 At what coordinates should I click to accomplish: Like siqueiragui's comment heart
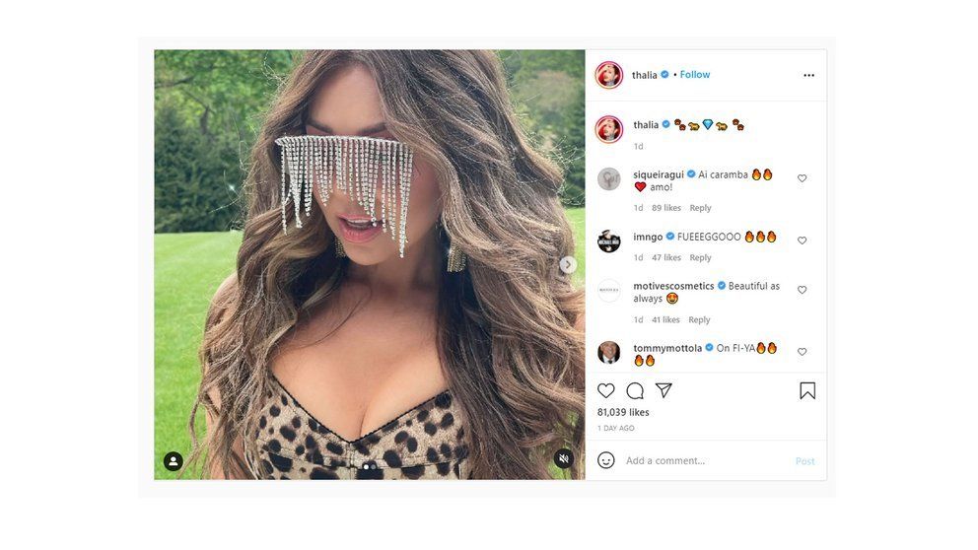click(x=803, y=178)
